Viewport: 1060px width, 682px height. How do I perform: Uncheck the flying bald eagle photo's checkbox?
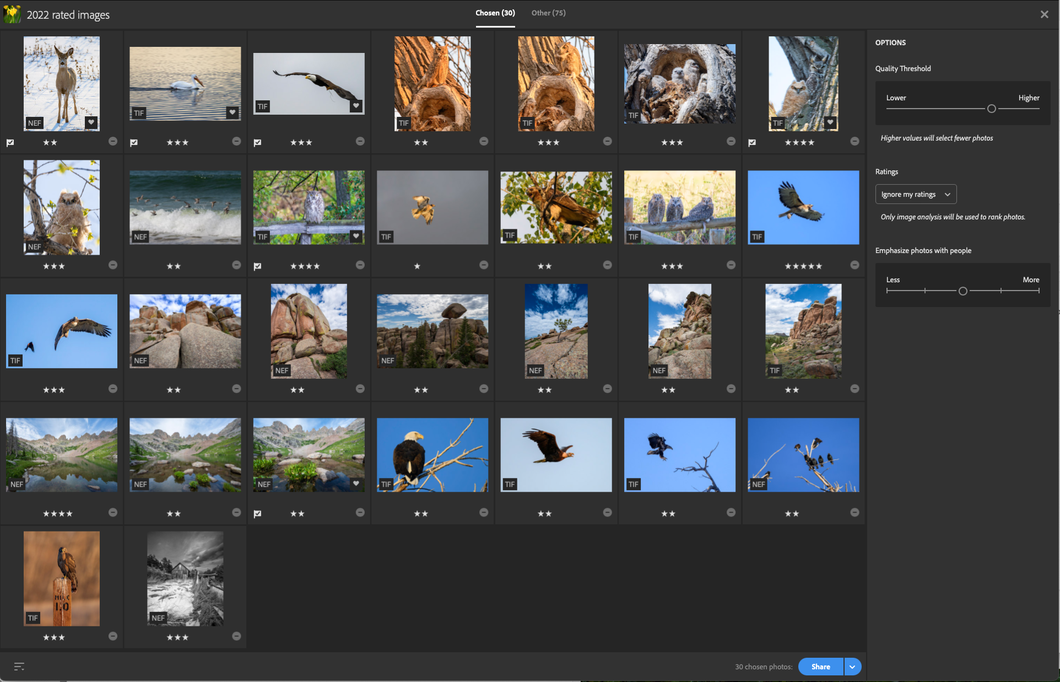tap(257, 142)
